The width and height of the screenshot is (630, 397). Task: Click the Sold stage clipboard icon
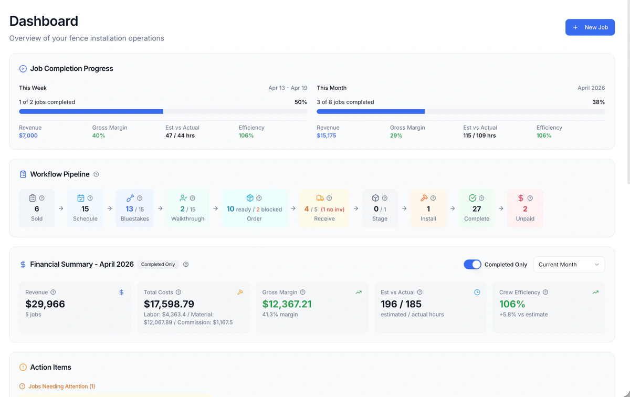tap(33, 198)
